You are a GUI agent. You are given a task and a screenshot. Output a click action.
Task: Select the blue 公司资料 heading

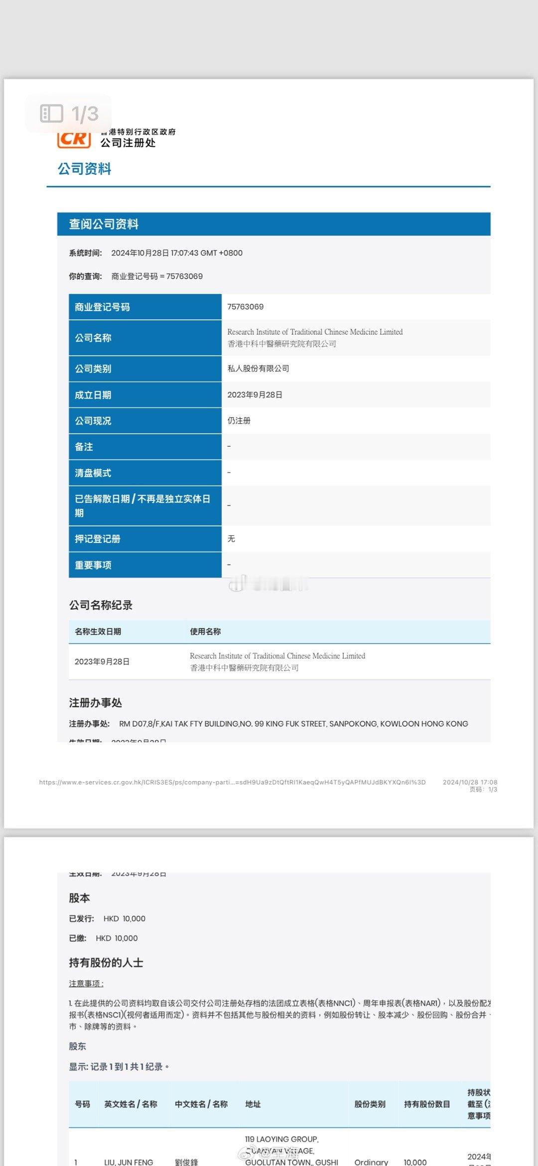pyautogui.click(x=84, y=169)
